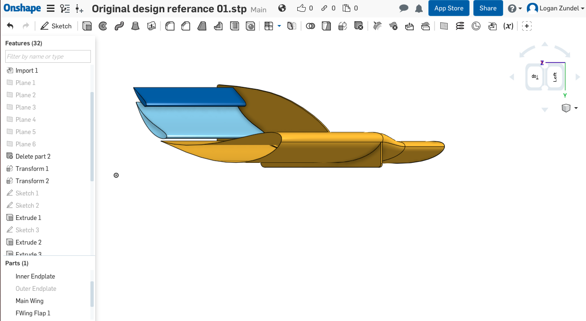586x321 pixels.
Task: Select the Thicken tool
Action: 151,26
